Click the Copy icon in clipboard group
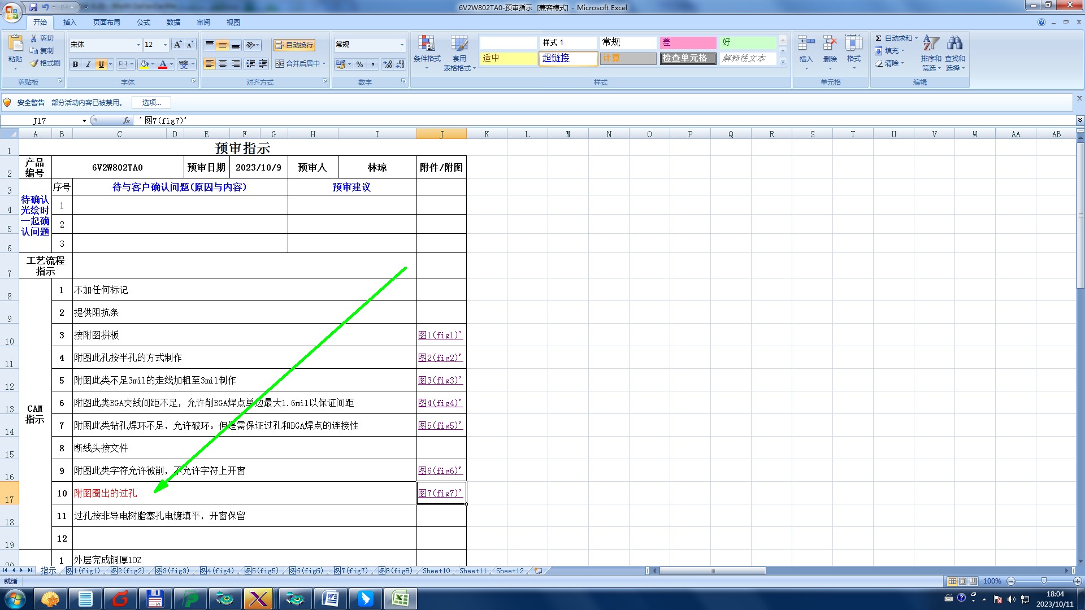 pos(34,51)
